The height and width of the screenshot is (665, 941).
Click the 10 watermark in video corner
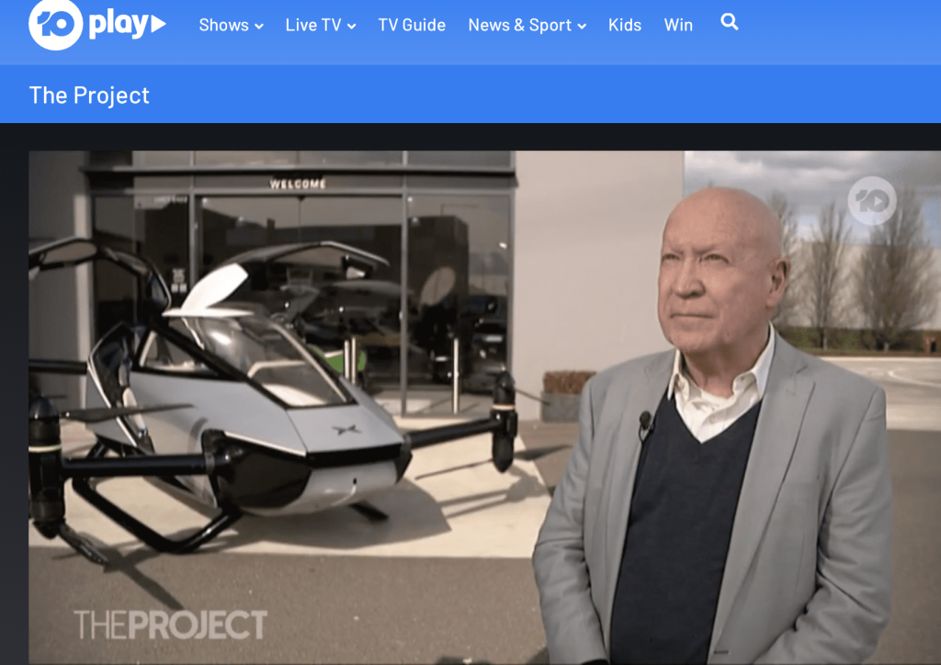(x=871, y=200)
